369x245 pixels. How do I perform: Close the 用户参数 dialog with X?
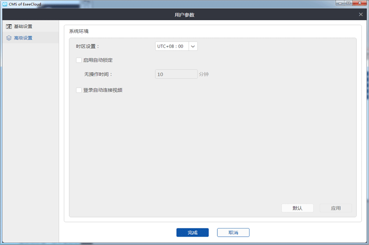click(361, 15)
